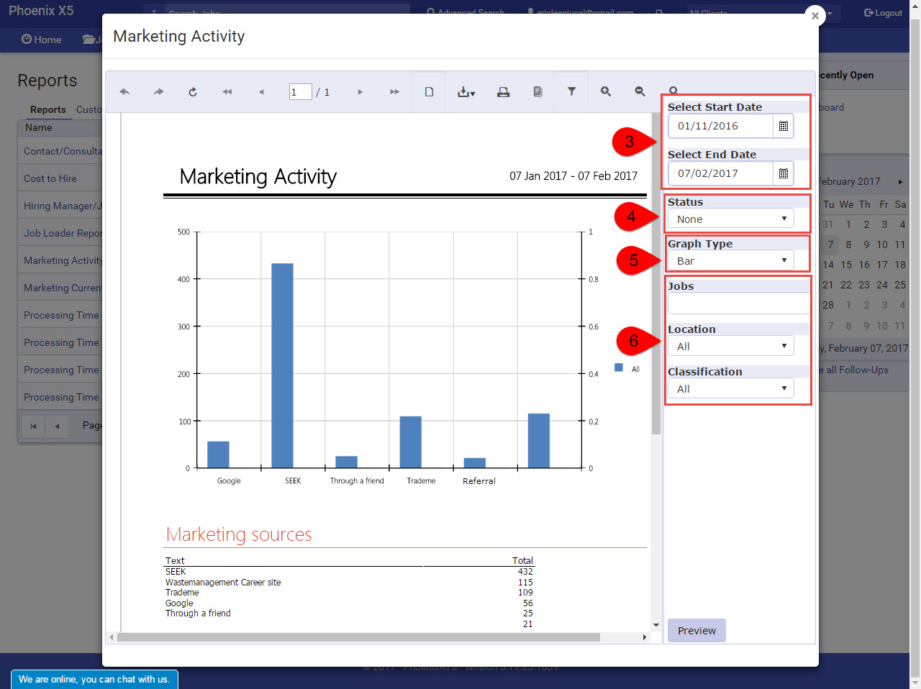Select the Reports tab behind the dialog
The height and width of the screenshot is (689, 921).
(48, 109)
